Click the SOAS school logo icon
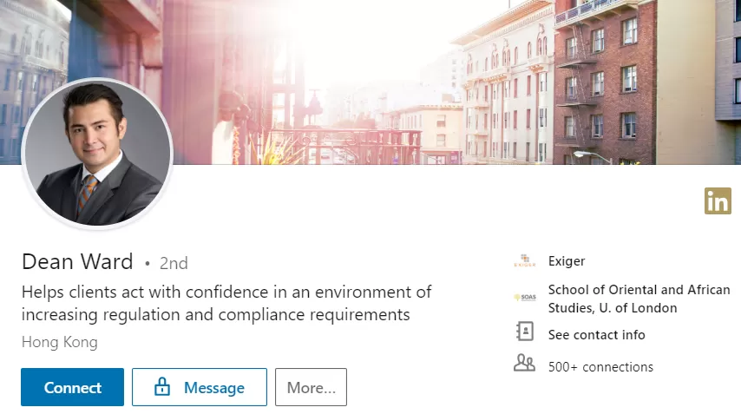This screenshot has height=414, width=741. [525, 298]
